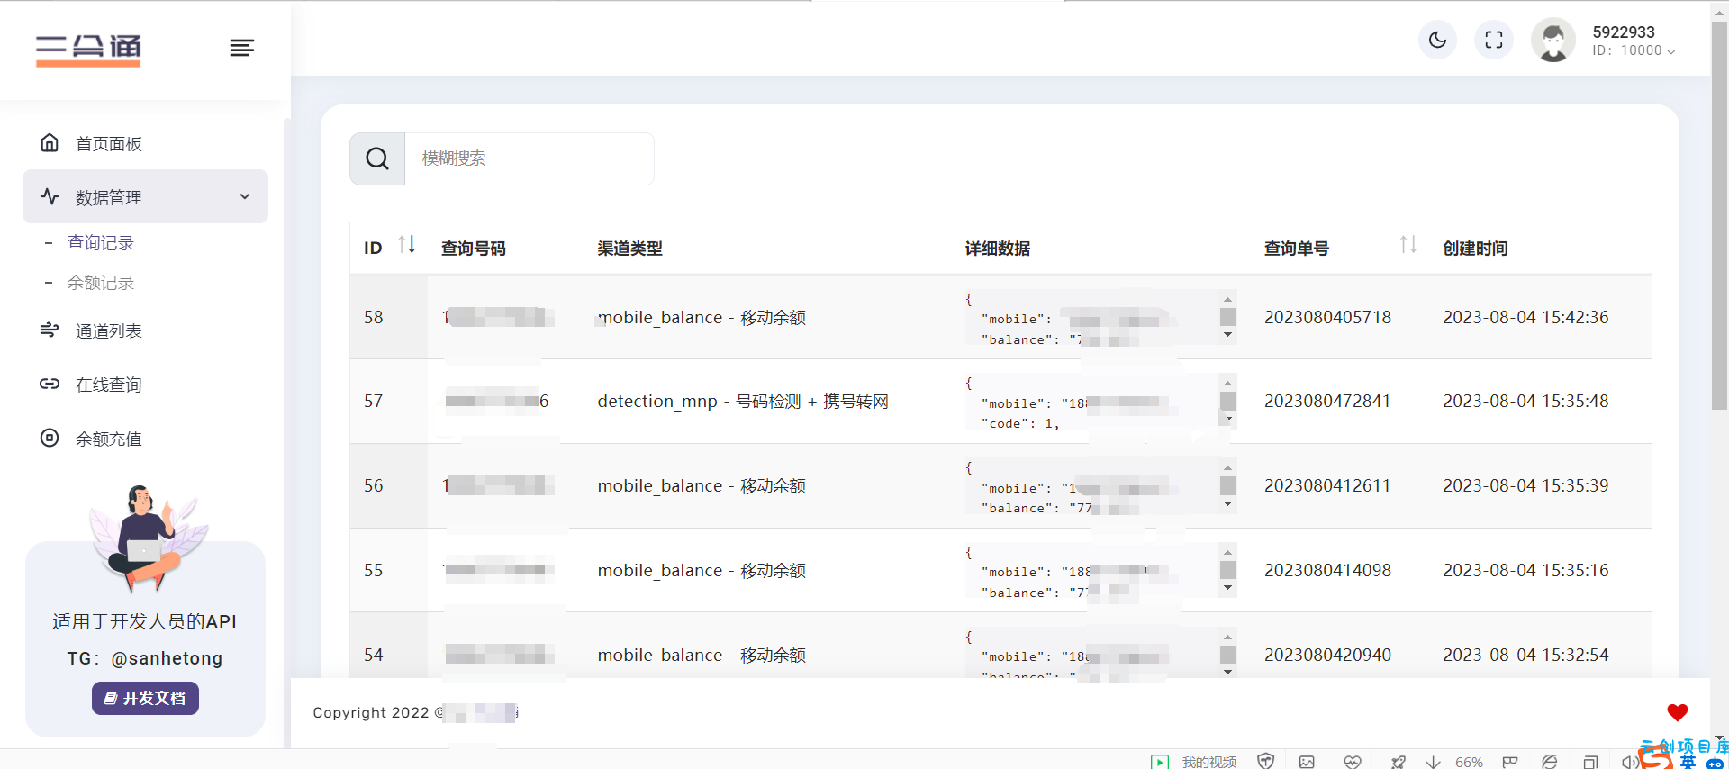Click the flag icon in status bar

point(1510,762)
